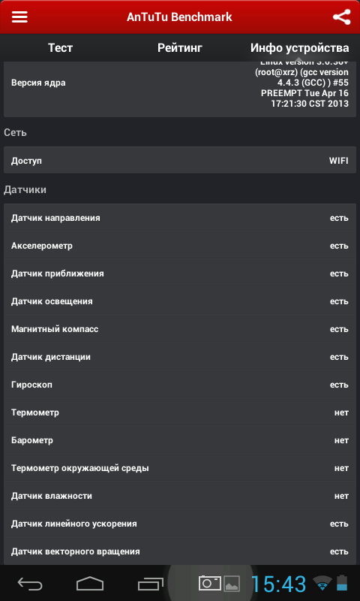Tap the Магнитный компасс row
Screen dimensions: 360x601
[180, 329]
